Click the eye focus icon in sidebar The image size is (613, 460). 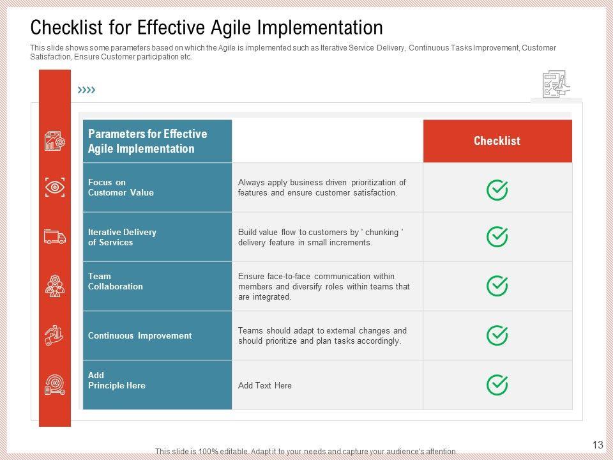click(55, 187)
